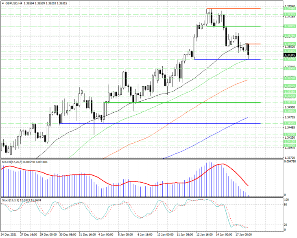
Task: Click the 17 Jan 08:00 time label
Action: [244, 235]
